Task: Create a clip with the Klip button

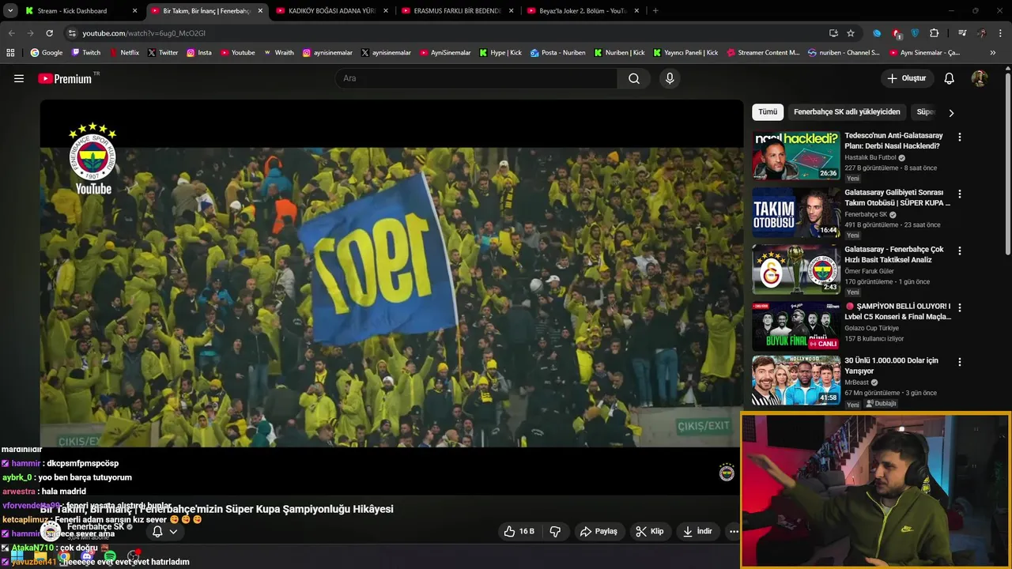Action: (x=650, y=531)
